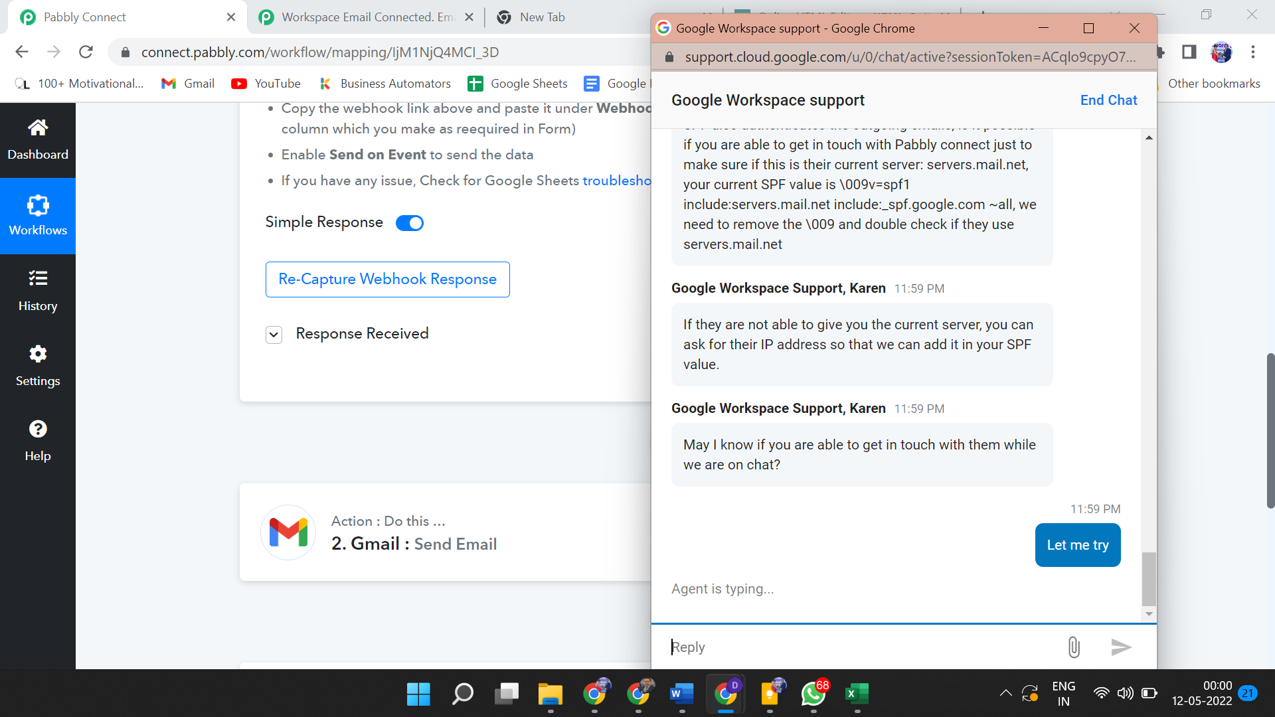Click the Pabbly page scrollbar thumb
1275x717 pixels.
[1270, 432]
